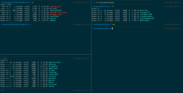Image resolution: width=183 pixels, height=93 pixels.
Task: Click the bottom prompt in the home directory pane
Action: [2, 90]
